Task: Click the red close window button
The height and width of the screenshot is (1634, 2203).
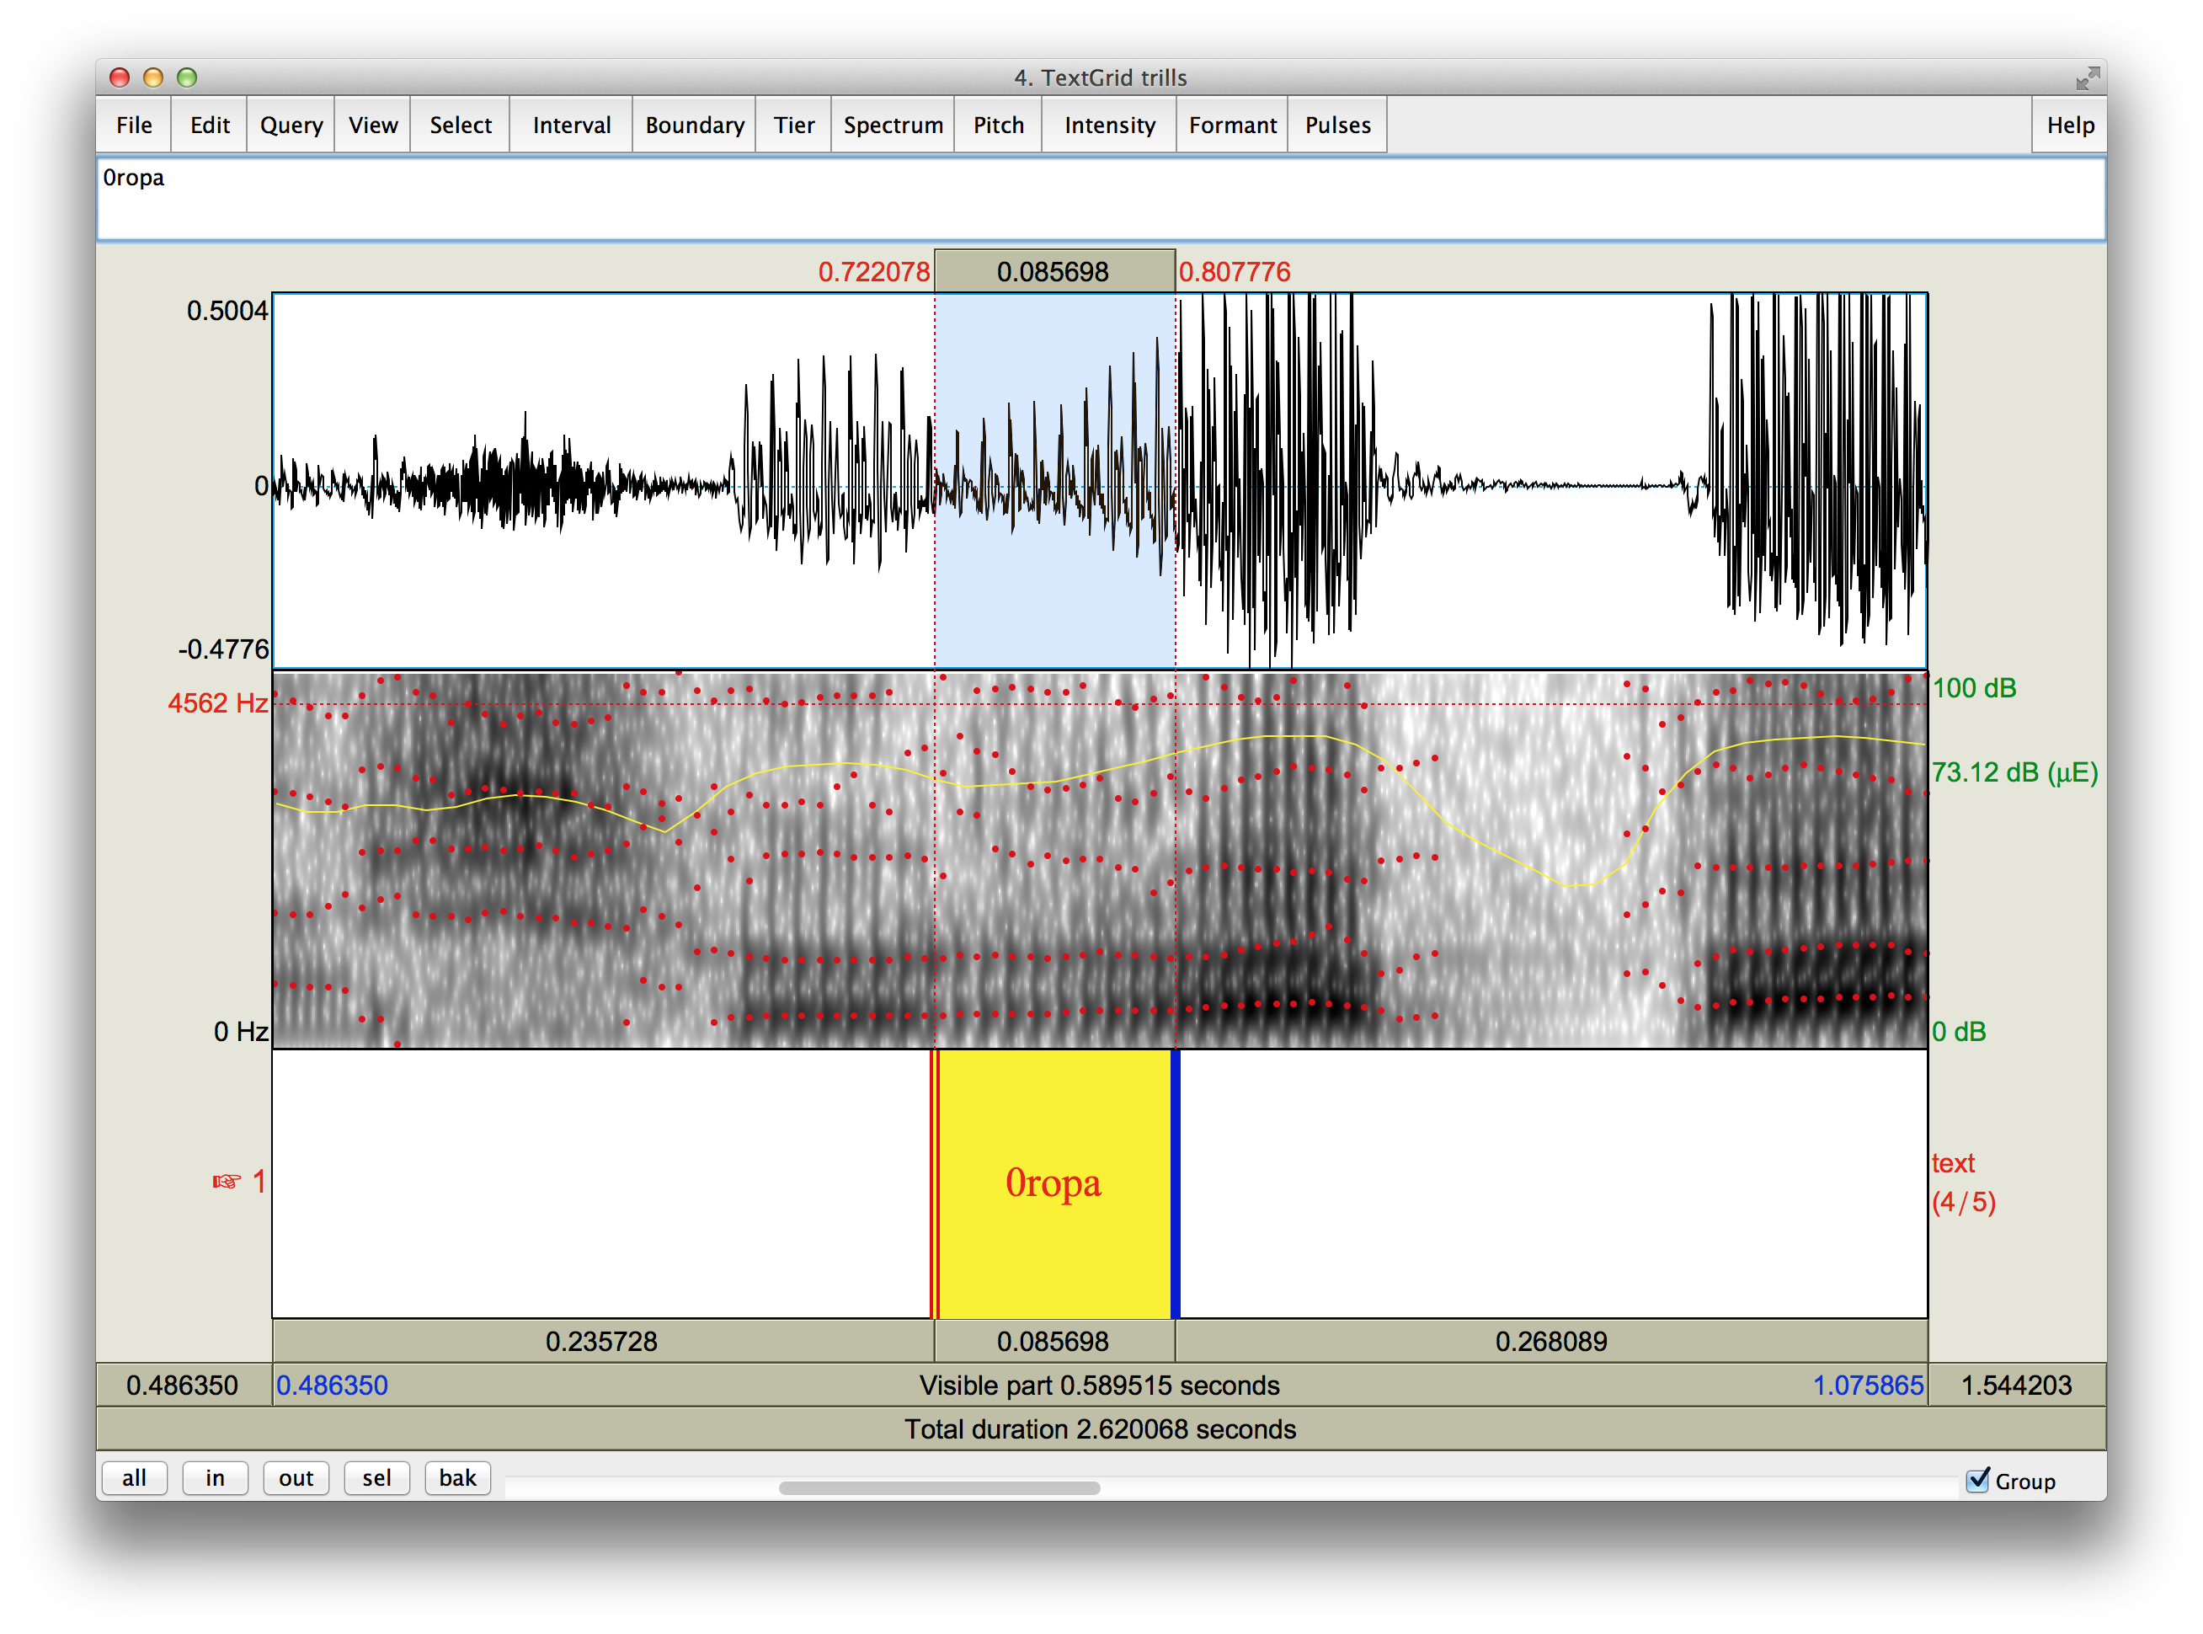Action: 120,78
